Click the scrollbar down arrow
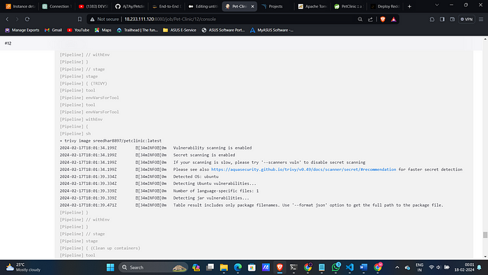 [485, 257]
